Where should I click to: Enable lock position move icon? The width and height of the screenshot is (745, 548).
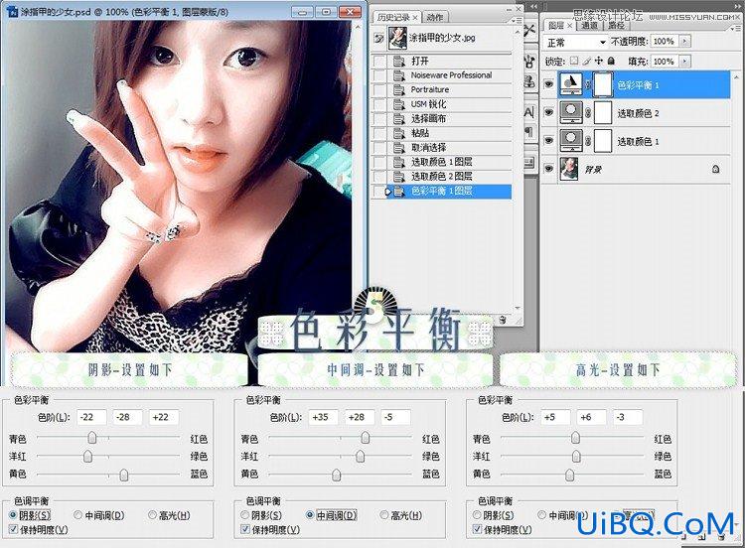point(599,61)
